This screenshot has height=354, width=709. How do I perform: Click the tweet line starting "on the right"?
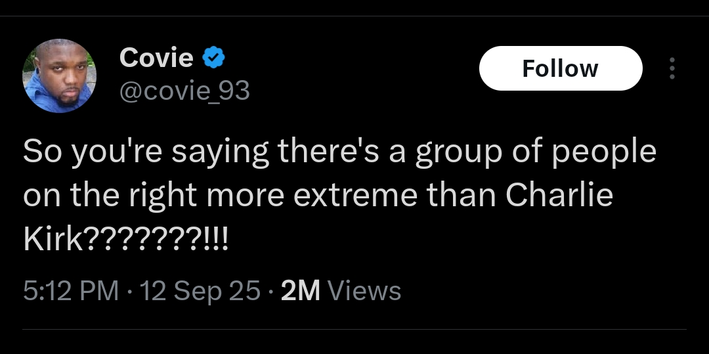click(x=318, y=195)
